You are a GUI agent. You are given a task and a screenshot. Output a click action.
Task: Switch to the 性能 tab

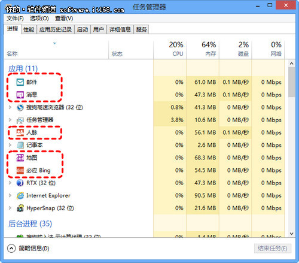(x=29, y=29)
